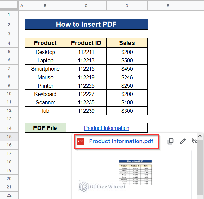Select row 1 header

pyautogui.click(x=9, y=15)
